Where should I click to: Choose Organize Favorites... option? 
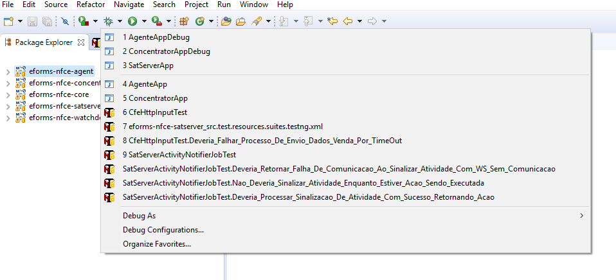coord(157,244)
